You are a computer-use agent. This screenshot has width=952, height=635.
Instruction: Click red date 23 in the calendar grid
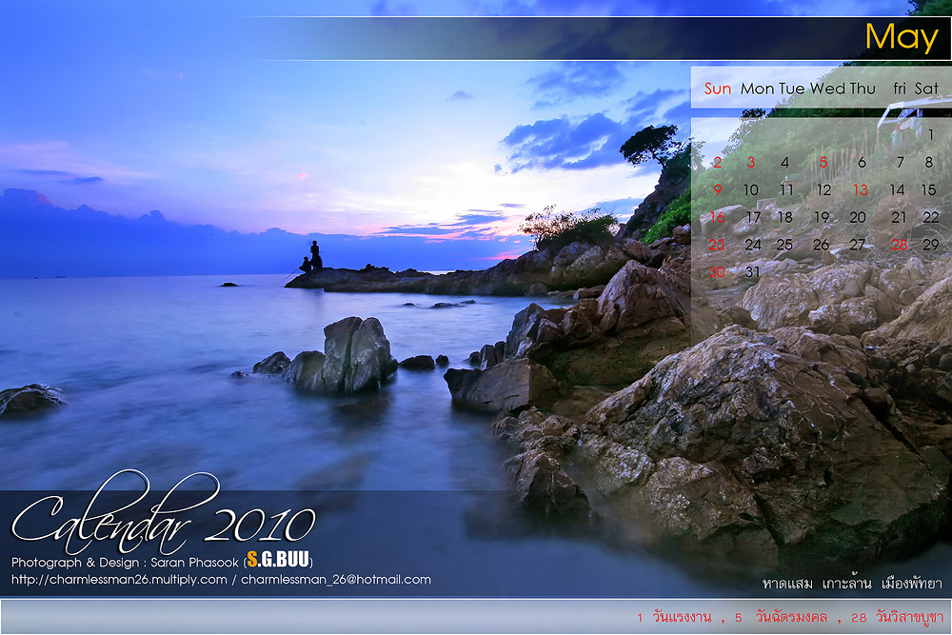click(717, 245)
